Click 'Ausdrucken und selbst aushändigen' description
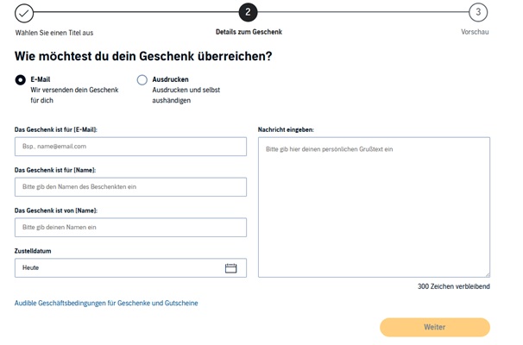 pos(186,95)
